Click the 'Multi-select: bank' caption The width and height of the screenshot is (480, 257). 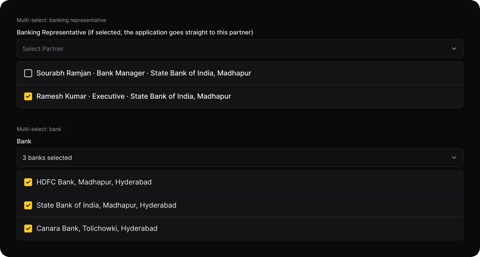[39, 129]
